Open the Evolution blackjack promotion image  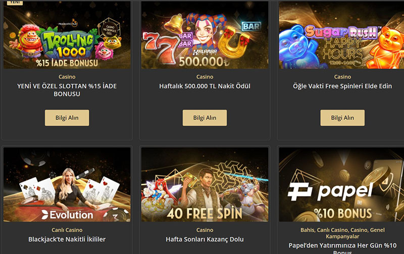click(x=67, y=184)
